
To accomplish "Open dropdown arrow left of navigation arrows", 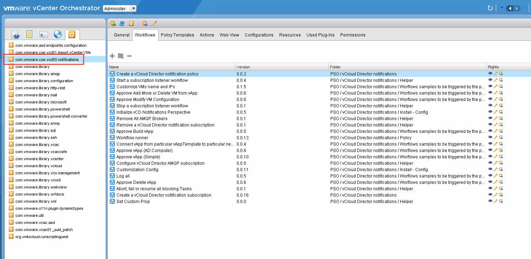I will [x=502, y=8].
